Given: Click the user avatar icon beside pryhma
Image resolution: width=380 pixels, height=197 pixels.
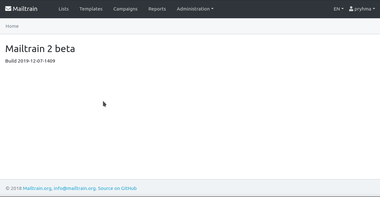Looking at the screenshot, I should [x=351, y=9].
